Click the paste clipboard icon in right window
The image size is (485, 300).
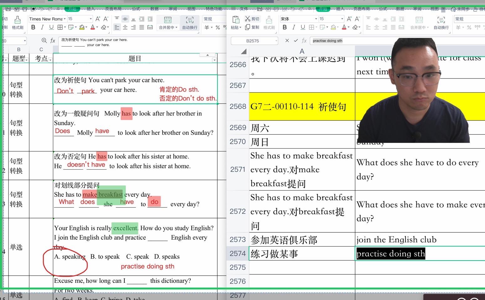tap(236, 20)
